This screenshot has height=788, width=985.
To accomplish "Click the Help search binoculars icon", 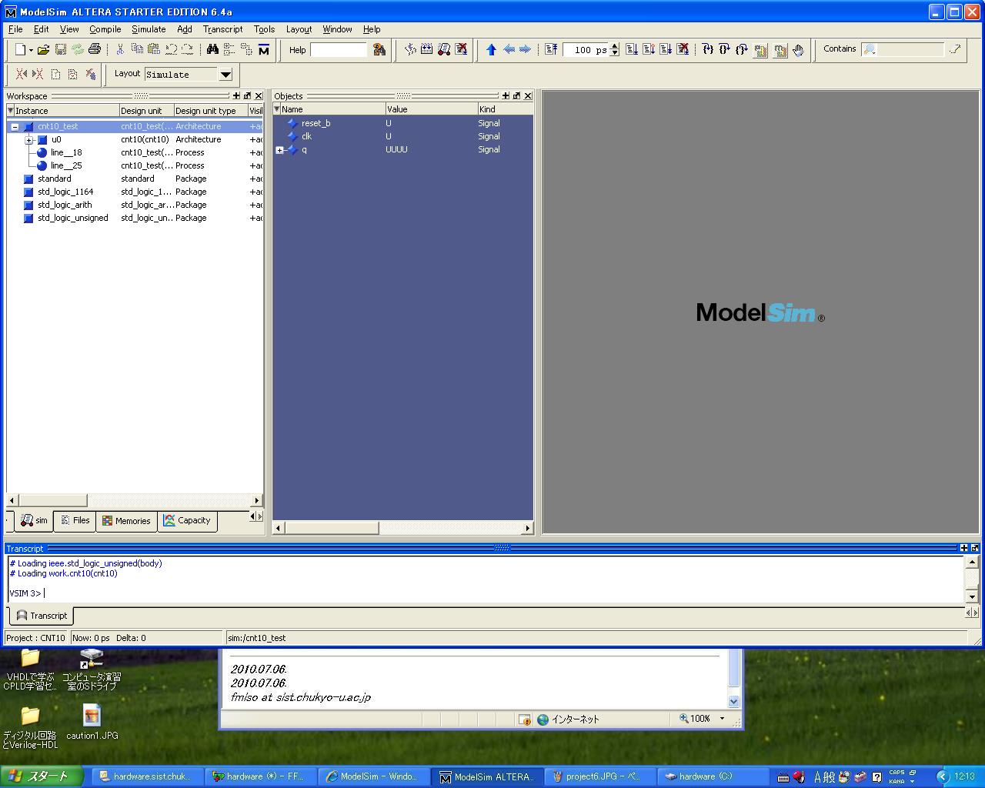I will pyautogui.click(x=379, y=49).
